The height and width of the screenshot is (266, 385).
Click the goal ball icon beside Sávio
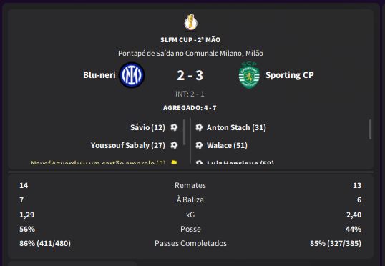174,127
